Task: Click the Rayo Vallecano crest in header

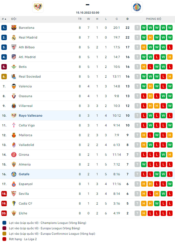Action: tap(38, 7)
